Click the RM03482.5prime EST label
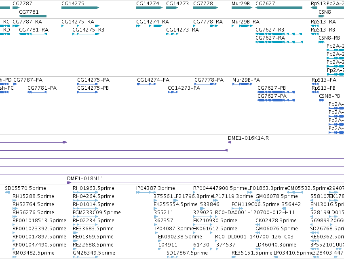This screenshot has height=259, width=344. (34, 253)
